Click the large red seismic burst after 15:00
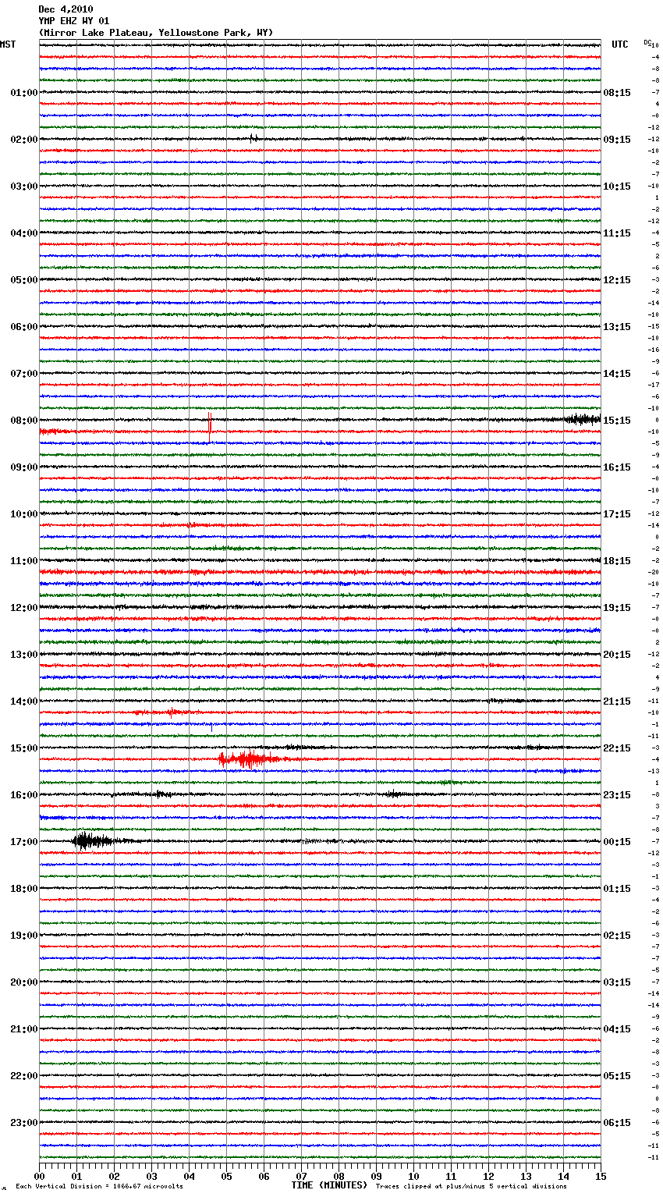The width and height of the screenshot is (663, 1197). (x=248, y=759)
